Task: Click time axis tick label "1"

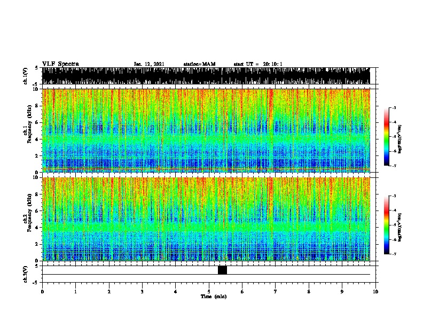Action: click(75, 292)
